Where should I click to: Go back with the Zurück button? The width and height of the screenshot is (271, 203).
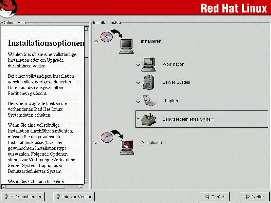coord(214,197)
